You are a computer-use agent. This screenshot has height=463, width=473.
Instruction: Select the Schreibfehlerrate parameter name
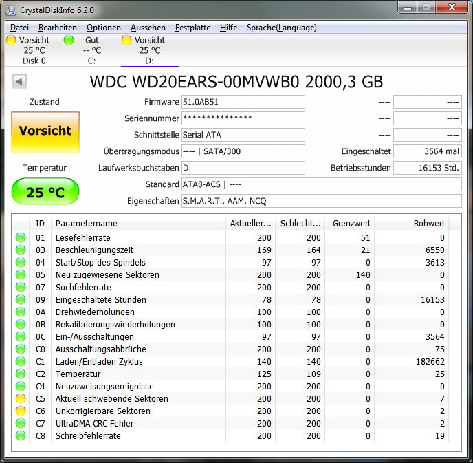(x=88, y=436)
